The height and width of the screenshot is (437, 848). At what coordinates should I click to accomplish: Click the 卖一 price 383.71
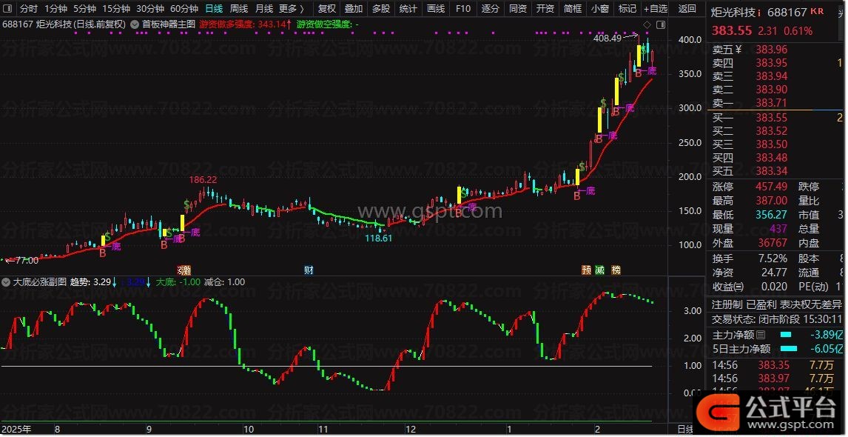point(772,103)
